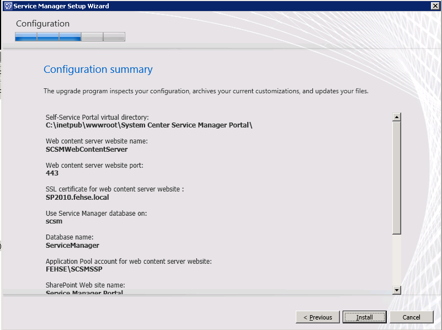Click the Configuration summary heading
442x330 pixels.
pyautogui.click(x=98, y=70)
